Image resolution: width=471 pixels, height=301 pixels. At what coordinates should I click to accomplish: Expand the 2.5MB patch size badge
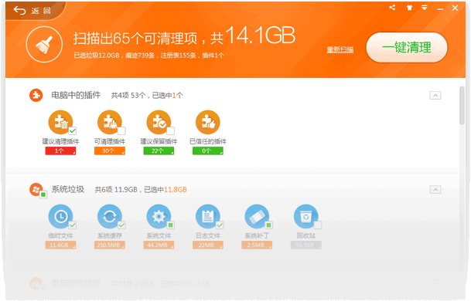click(257, 245)
